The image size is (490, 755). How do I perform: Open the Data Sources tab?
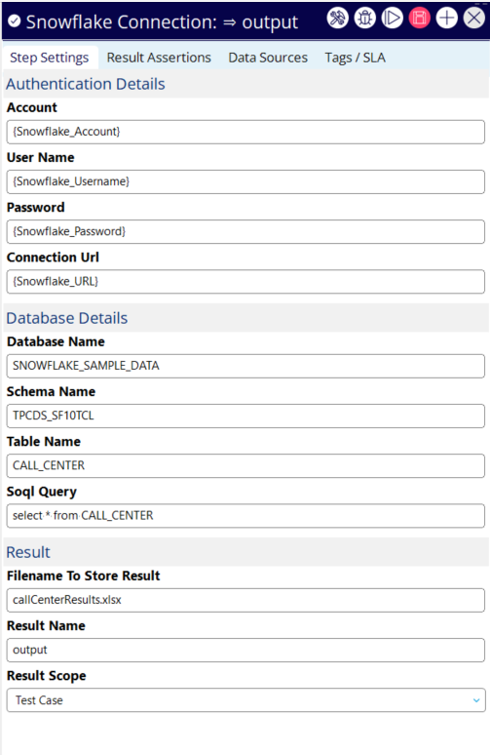(268, 58)
